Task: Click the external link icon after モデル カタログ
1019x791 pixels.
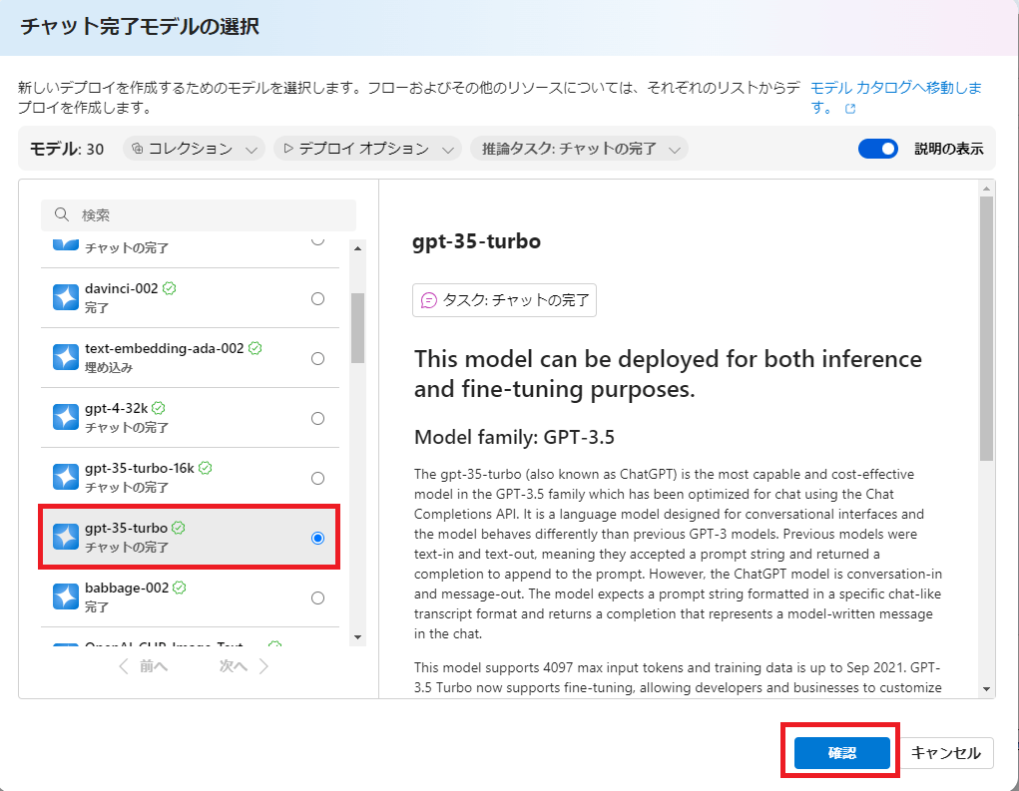Action: 850,109
